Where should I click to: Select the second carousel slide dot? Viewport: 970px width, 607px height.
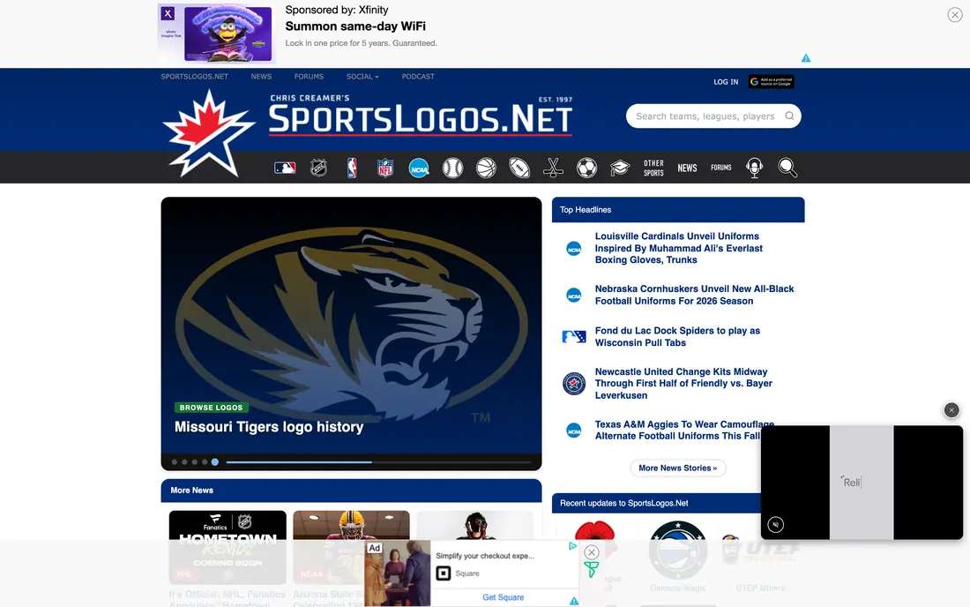(x=184, y=462)
